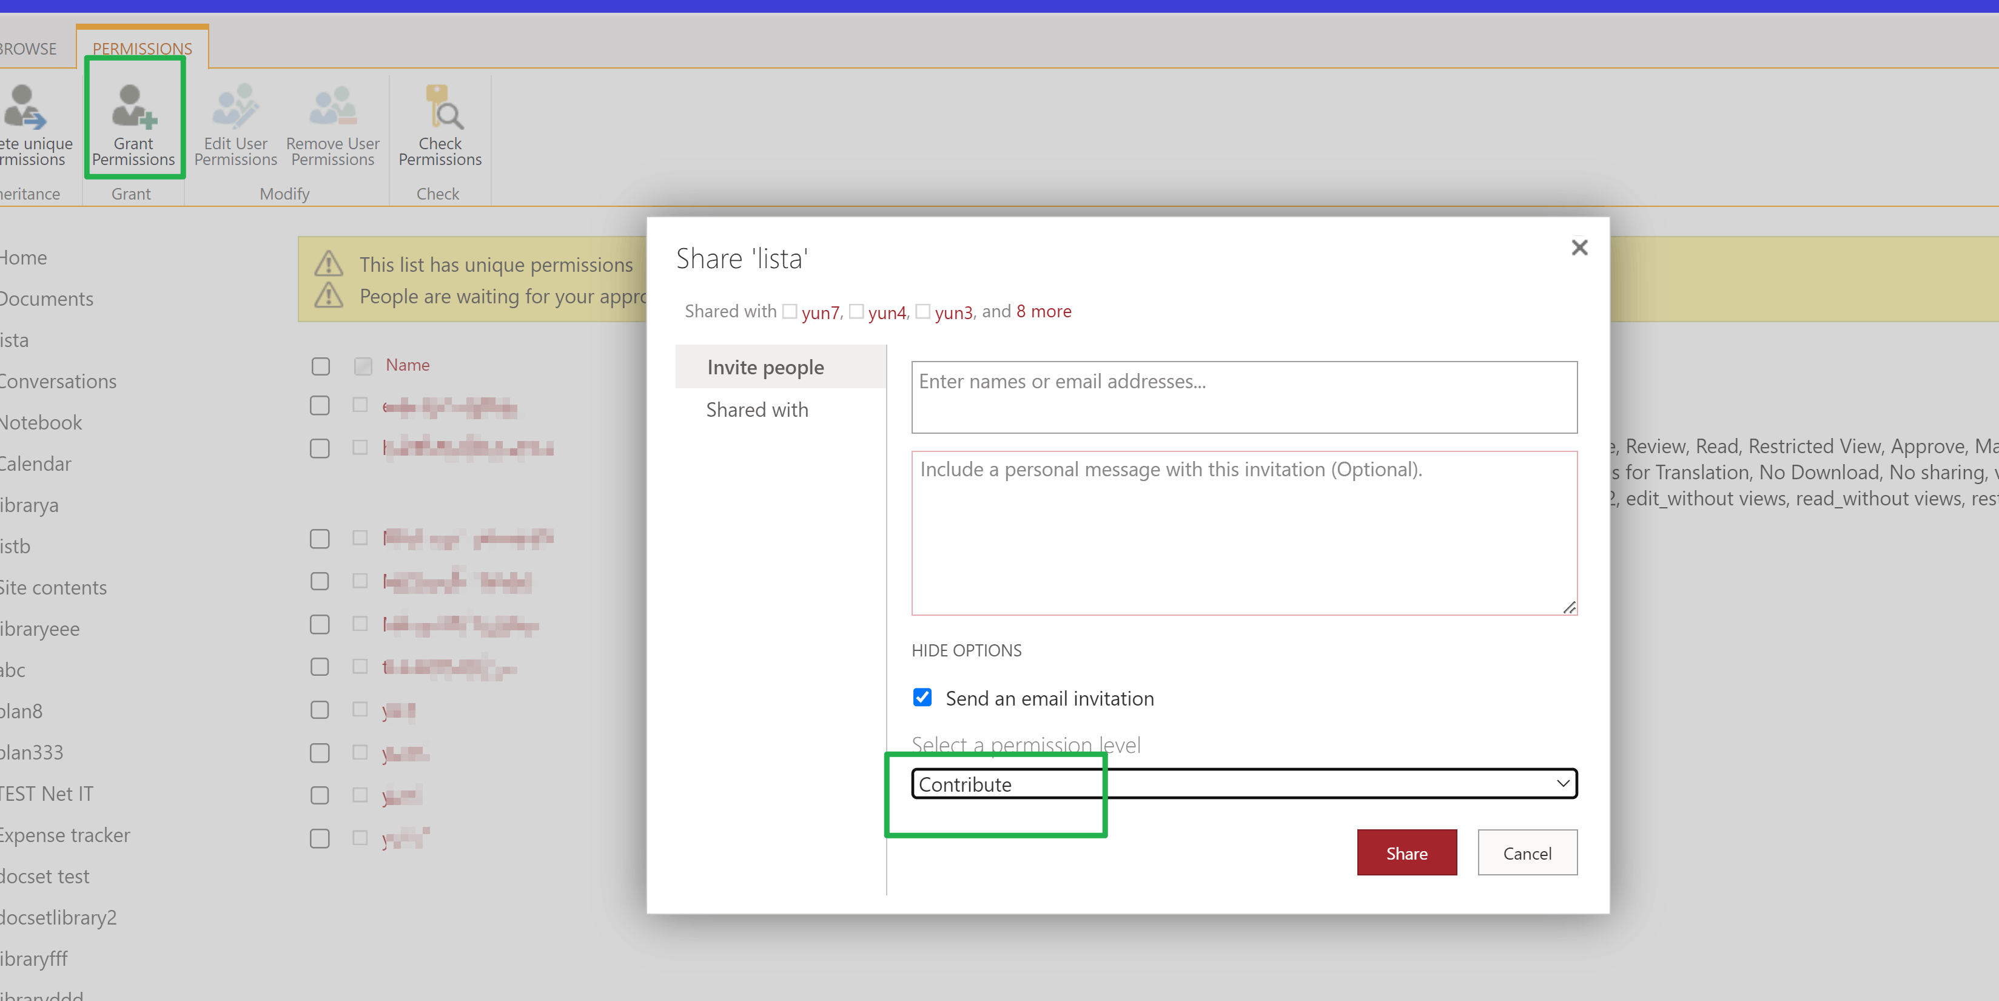Focus the names or email addresses field
Screen dimensions: 1999x1001
(x=1244, y=397)
